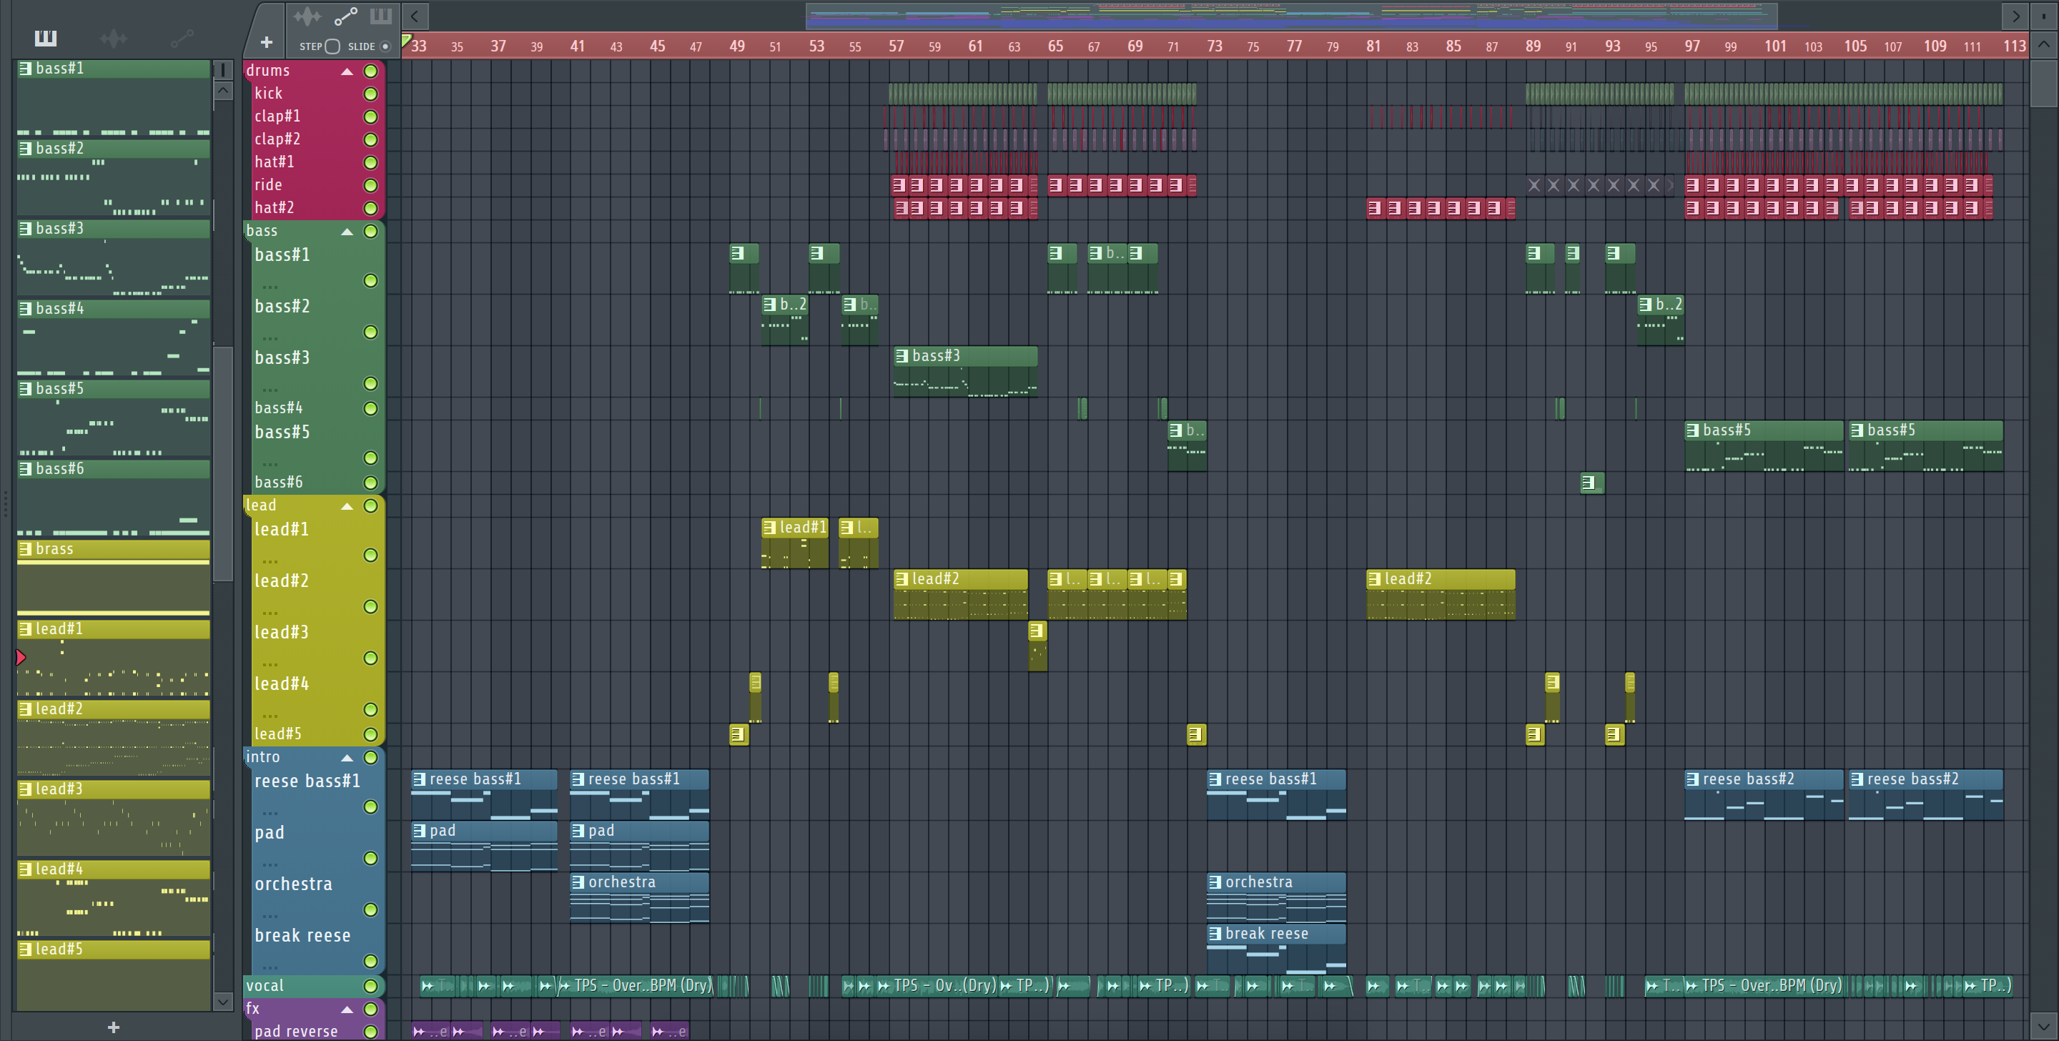Viewport: 2059px width, 1041px height.
Task: Collapse the fx track group
Action: pos(347,1009)
